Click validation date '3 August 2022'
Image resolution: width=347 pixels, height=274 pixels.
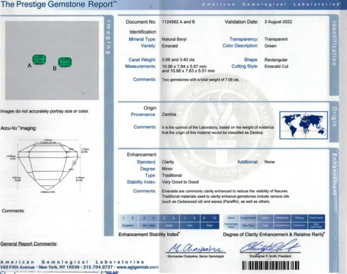pyautogui.click(x=278, y=22)
